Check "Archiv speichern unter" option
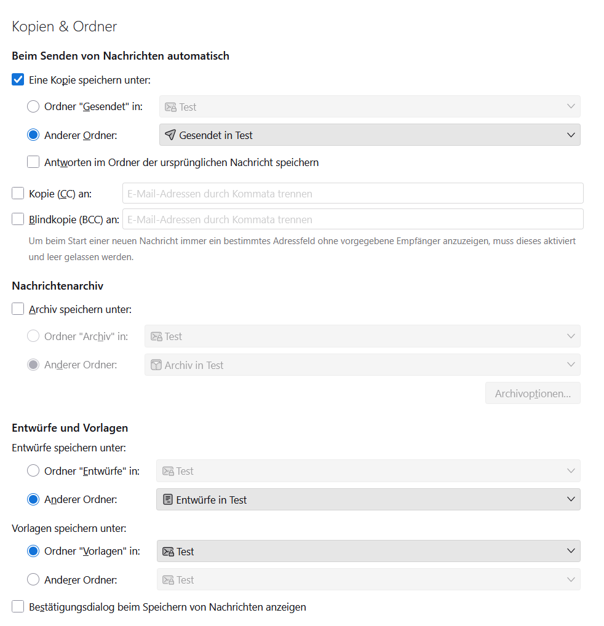The width and height of the screenshot is (604, 626). pos(18,309)
